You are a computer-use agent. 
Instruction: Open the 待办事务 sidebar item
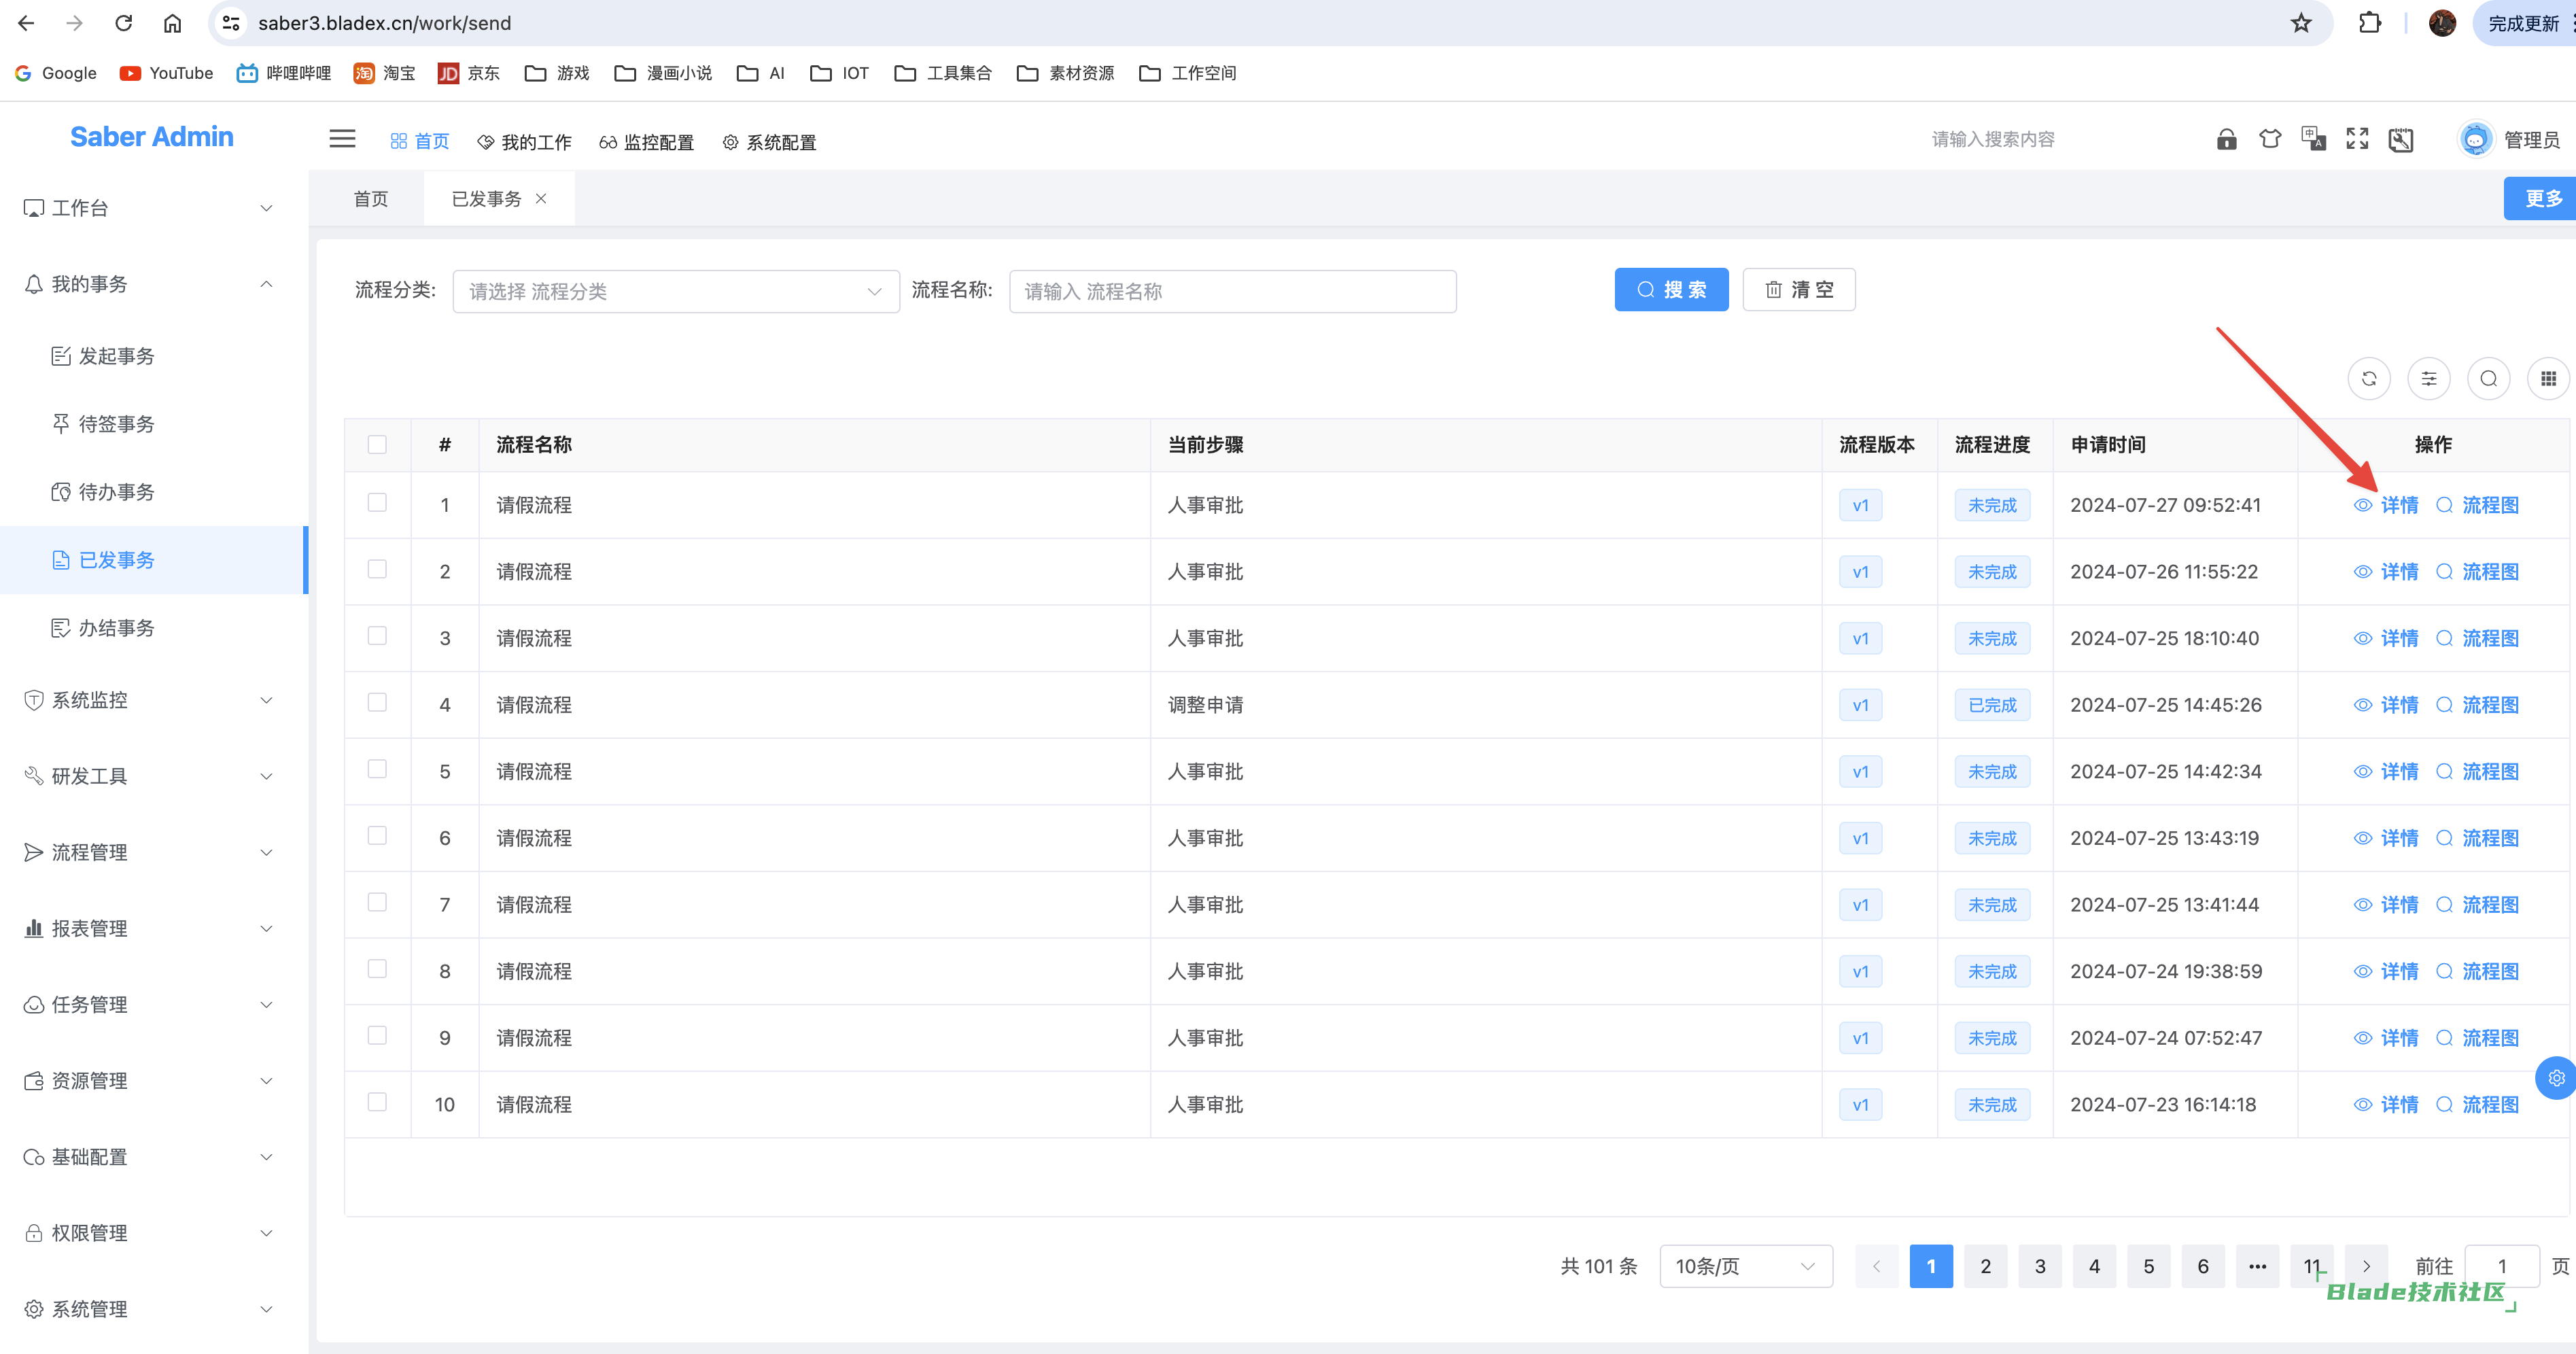[x=153, y=493]
